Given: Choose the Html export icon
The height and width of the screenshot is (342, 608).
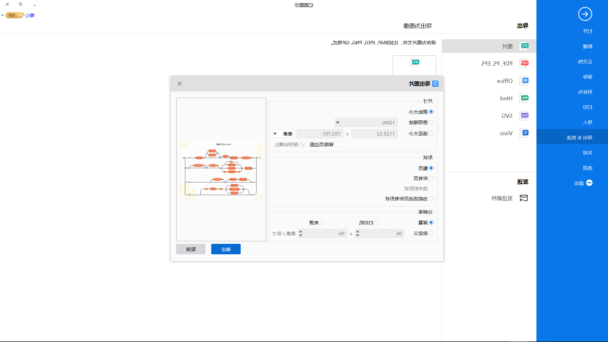Looking at the screenshot, I should point(524,98).
